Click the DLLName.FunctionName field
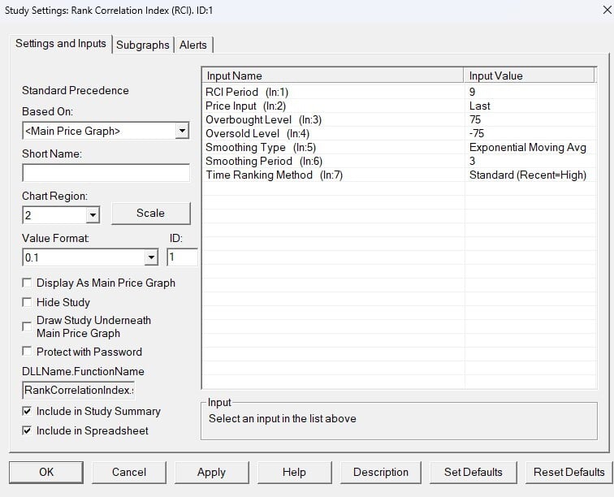 click(78, 390)
